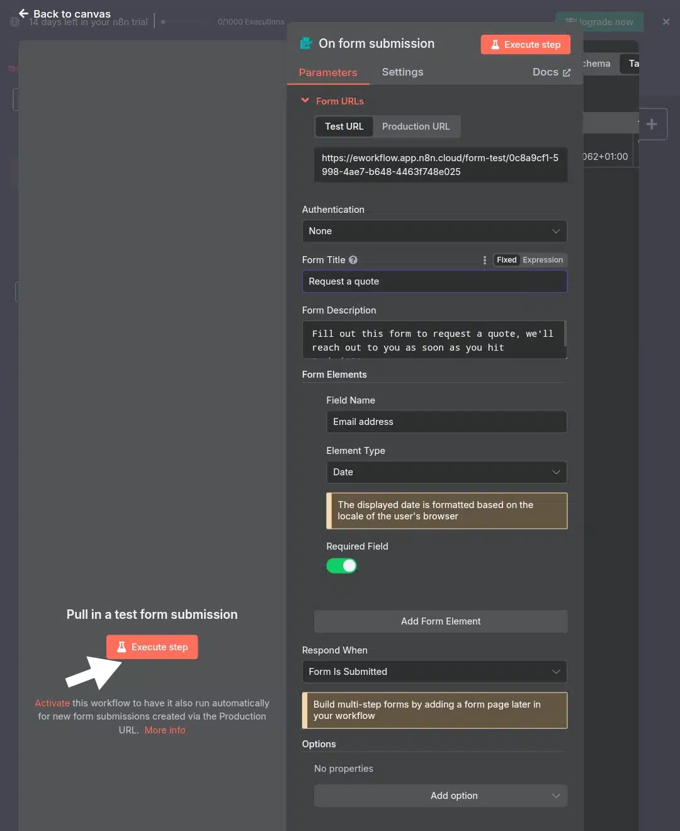Click the Activate link
Image resolution: width=680 pixels, height=831 pixels.
pos(52,703)
